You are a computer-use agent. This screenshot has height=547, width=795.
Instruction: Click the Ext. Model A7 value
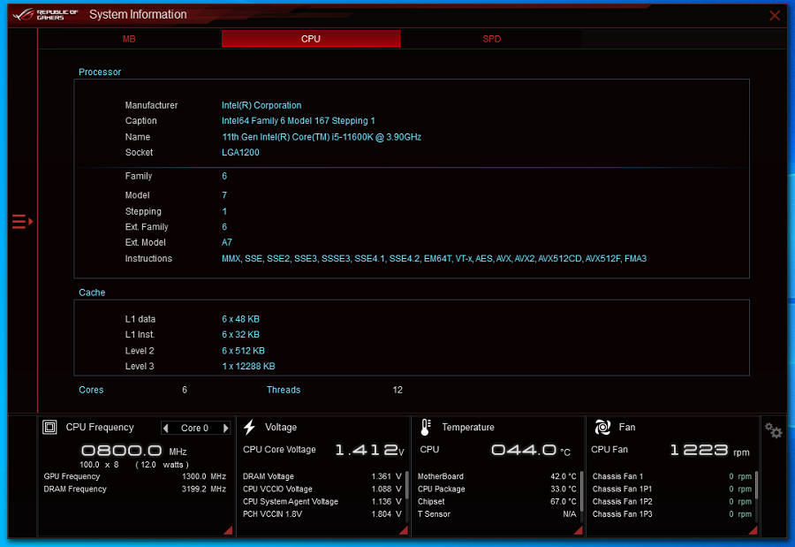click(227, 242)
